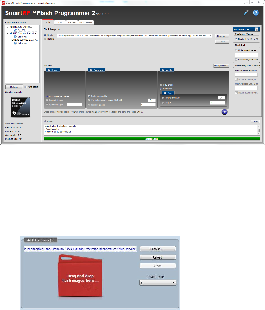Click the SmartRF app icon in title bar

[x=3, y=3]
